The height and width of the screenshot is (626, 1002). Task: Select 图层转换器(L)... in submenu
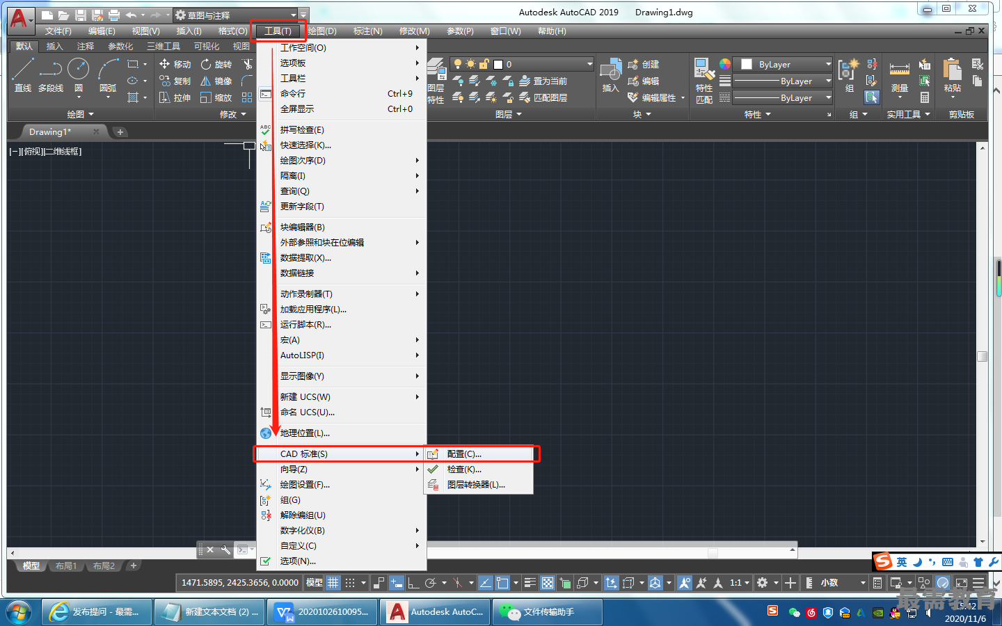(479, 485)
